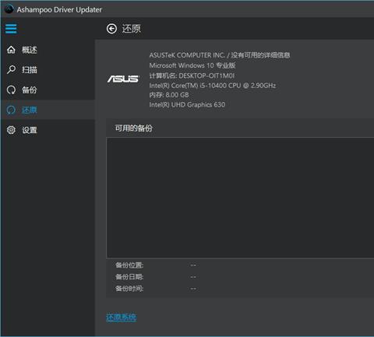The height and width of the screenshot is (337, 374).
Task: Click the Ashampoo logo in title bar
Action: (x=9, y=9)
